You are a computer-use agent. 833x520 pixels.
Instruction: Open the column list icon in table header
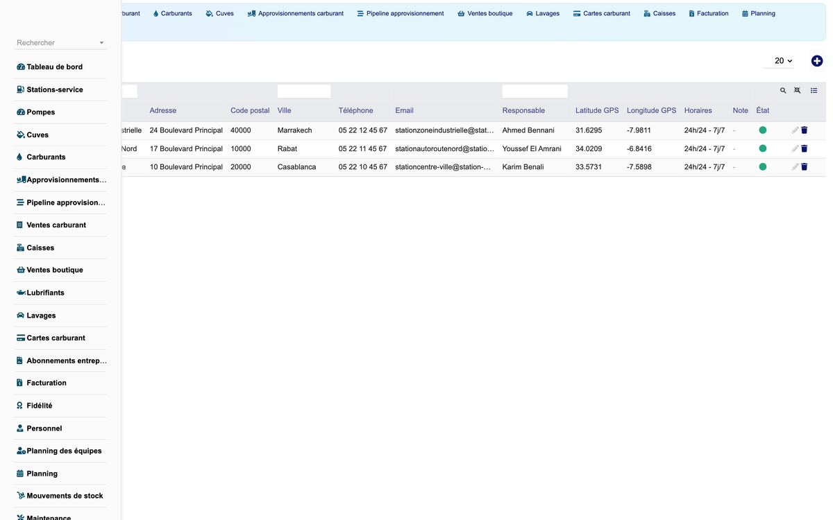click(814, 91)
